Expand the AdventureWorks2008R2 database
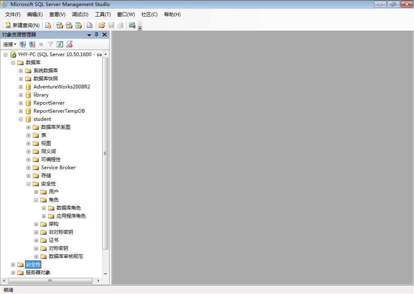Screen dimensions: 414x294 pyautogui.click(x=21, y=87)
